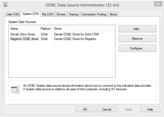Confirm with the OK button
Screen dimensions: 164x117
(85, 109)
